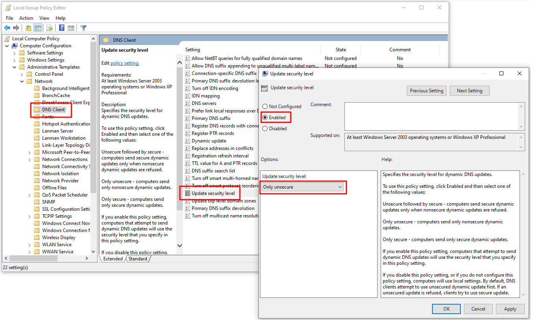Click the Back arrow in the toolbar
Screen dimensions: 533x320
point(7,28)
